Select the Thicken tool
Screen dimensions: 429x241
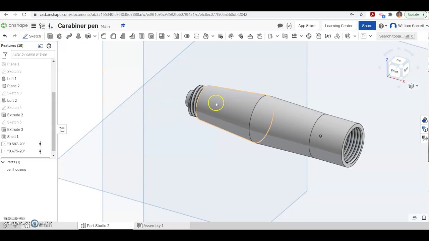[88, 36]
